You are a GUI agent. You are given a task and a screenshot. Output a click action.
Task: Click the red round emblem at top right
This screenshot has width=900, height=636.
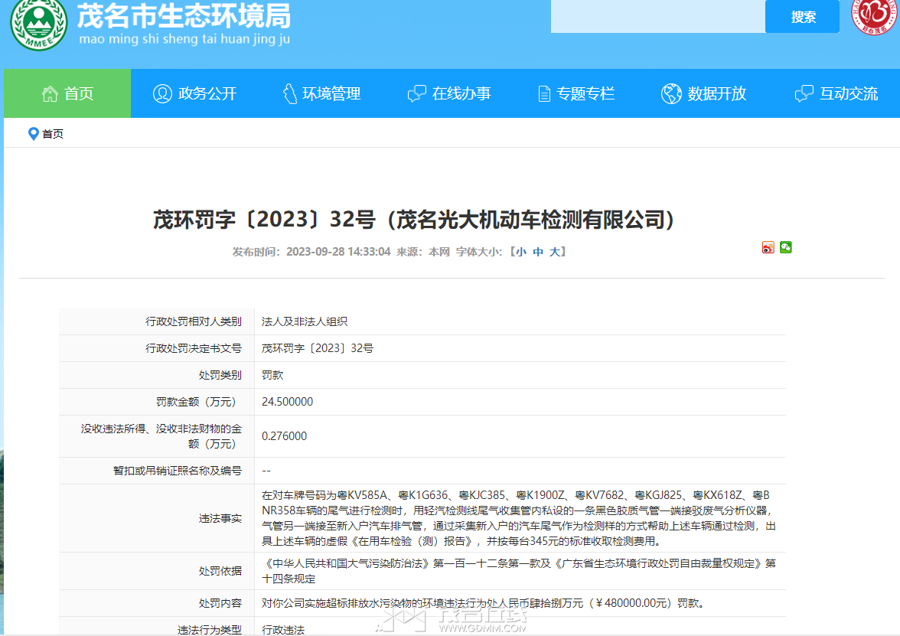[876, 17]
